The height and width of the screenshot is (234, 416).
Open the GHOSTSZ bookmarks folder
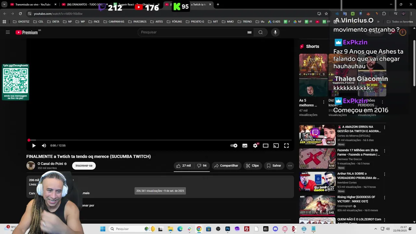21,22
